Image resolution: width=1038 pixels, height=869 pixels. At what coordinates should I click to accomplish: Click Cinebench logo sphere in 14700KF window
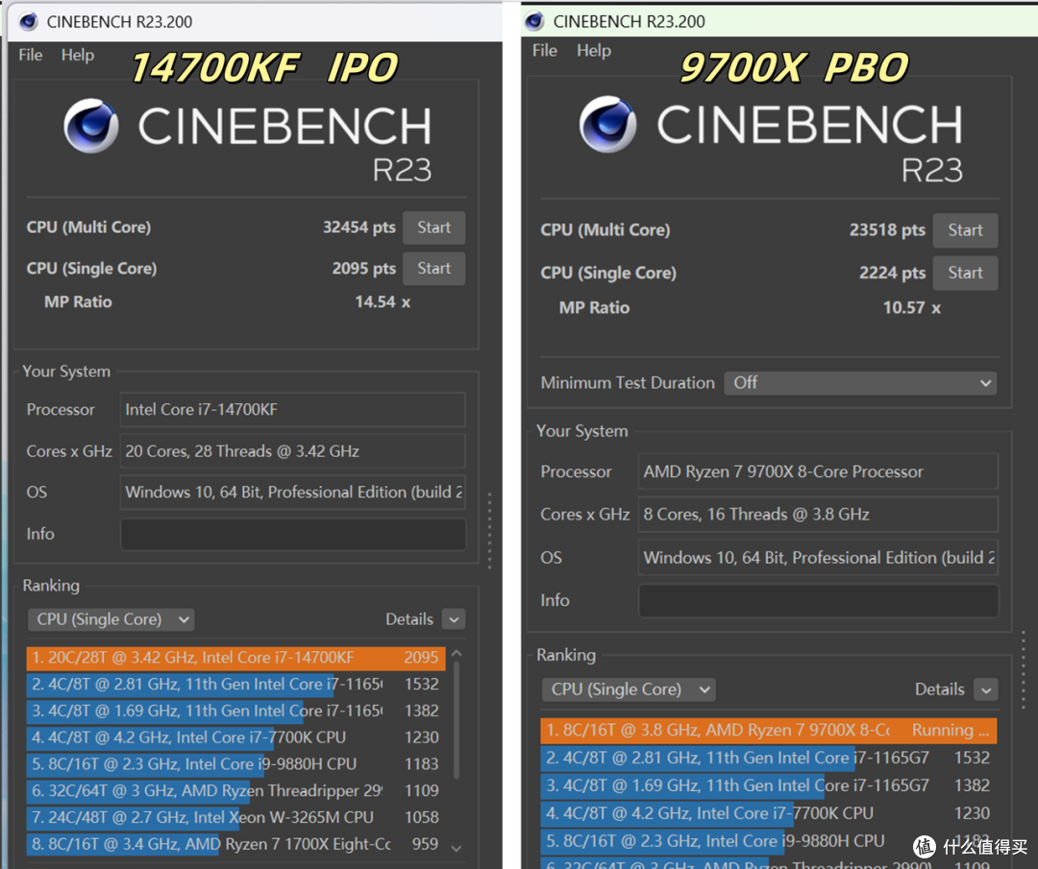click(x=91, y=126)
